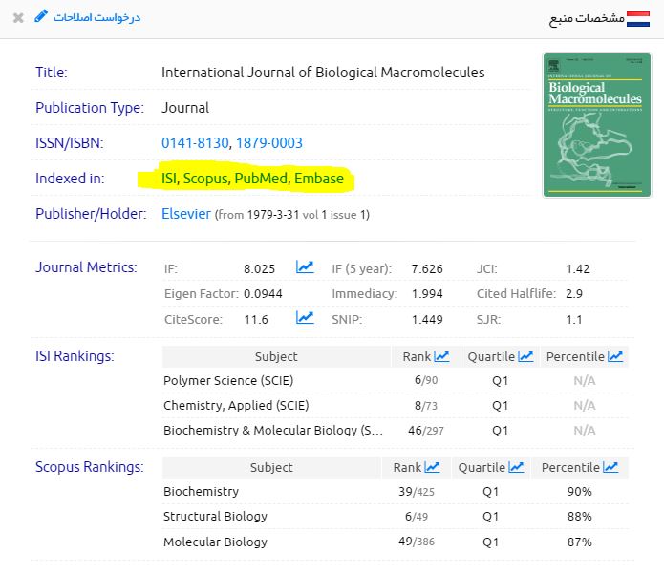Close the source details panel

(x=18, y=18)
